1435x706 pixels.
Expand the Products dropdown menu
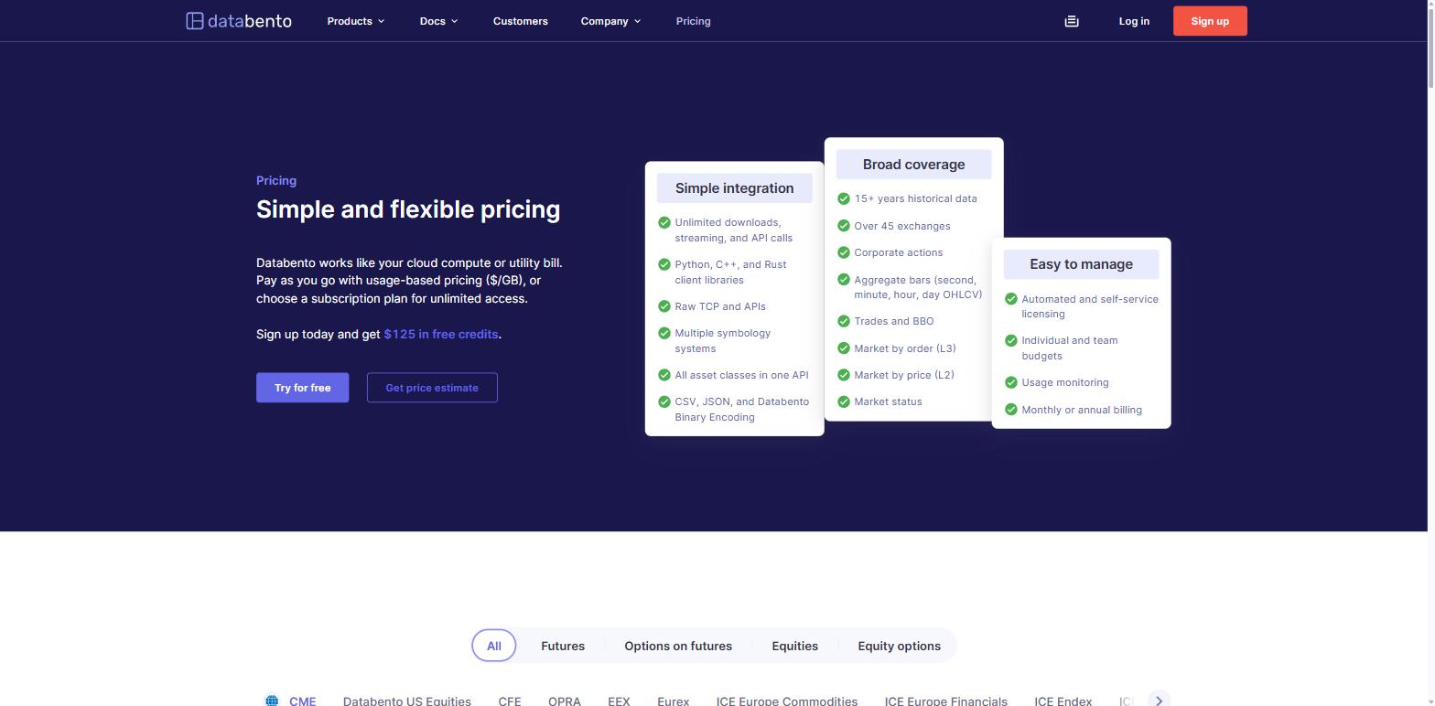(x=356, y=21)
